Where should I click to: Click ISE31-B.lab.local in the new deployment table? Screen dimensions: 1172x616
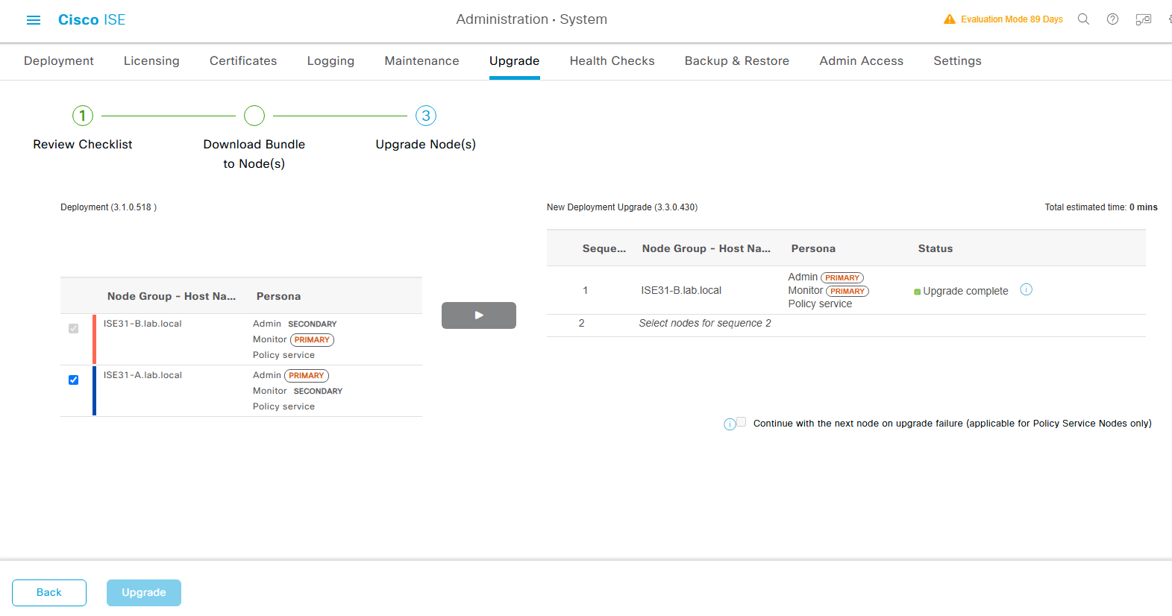(681, 290)
